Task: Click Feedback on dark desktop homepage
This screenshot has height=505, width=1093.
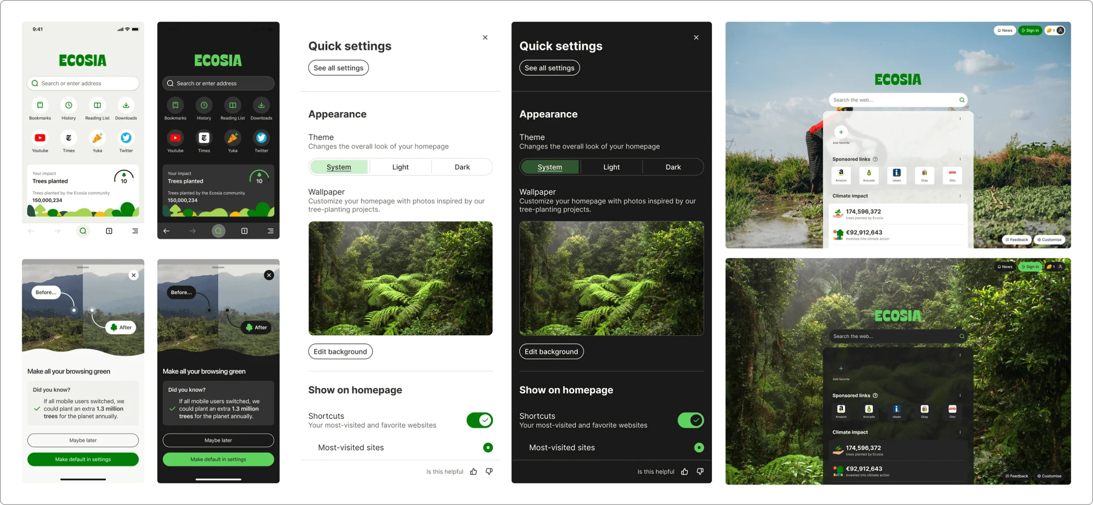Action: tap(1017, 476)
